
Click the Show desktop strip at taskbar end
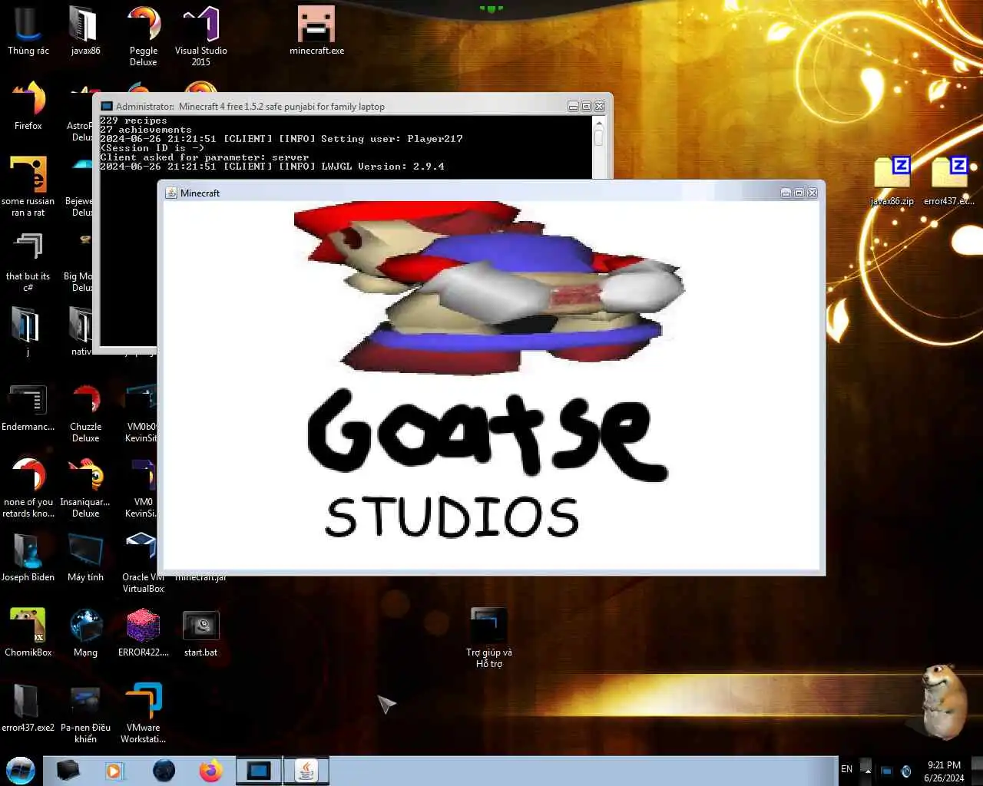[x=977, y=771]
